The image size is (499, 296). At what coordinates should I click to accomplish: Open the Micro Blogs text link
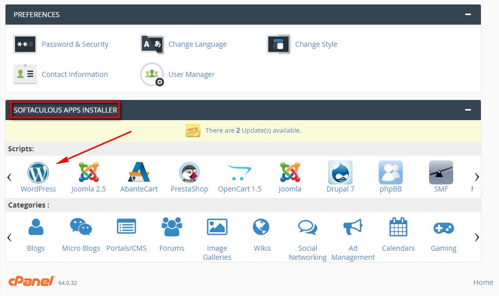[81, 248]
